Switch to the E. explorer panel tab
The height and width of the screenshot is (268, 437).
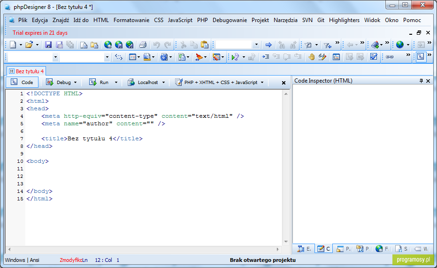[x=304, y=248]
